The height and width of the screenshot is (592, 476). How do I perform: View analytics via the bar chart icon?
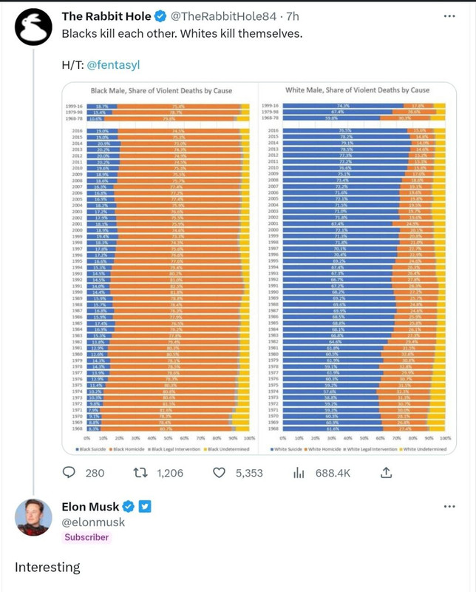(300, 473)
